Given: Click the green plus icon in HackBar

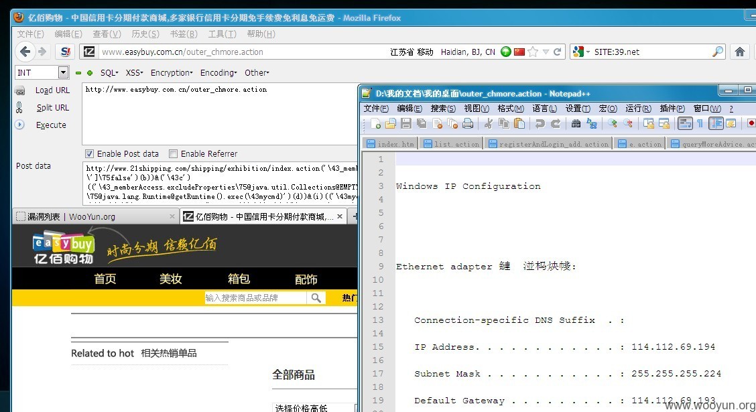Looking at the screenshot, I should tap(90, 73).
